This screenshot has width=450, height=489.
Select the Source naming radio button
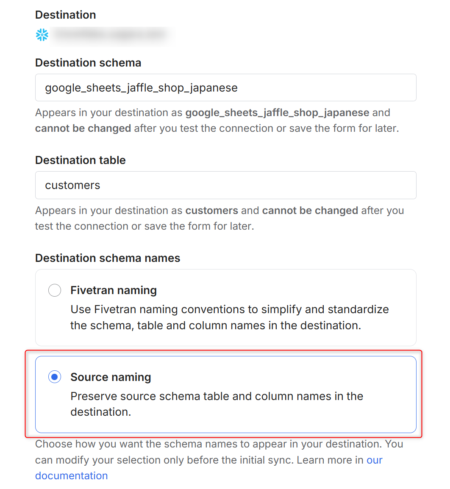55,377
